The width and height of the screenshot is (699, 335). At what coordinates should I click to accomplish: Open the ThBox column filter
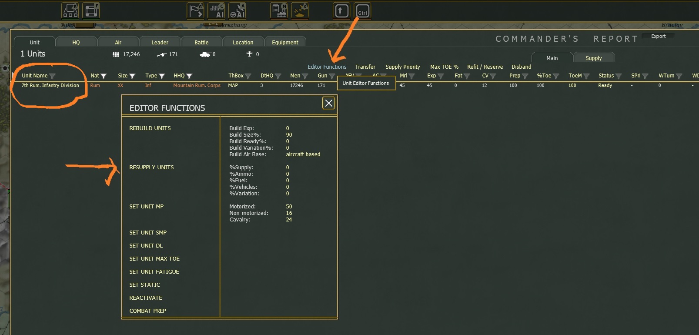point(248,76)
